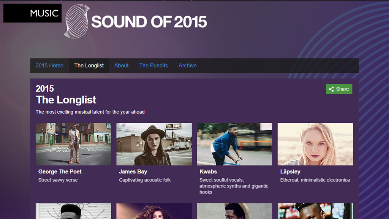Click the George The Poet name link
This screenshot has height=219, width=389.
(60, 171)
